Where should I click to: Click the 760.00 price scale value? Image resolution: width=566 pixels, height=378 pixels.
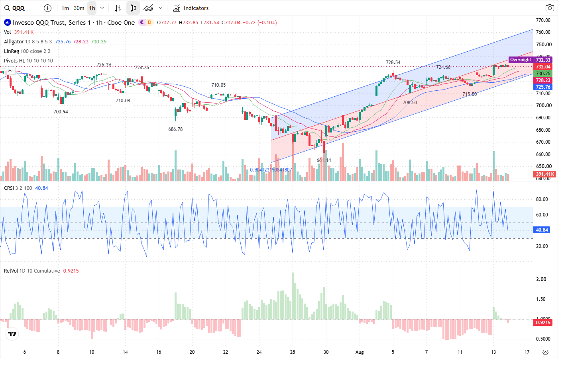[543, 32]
